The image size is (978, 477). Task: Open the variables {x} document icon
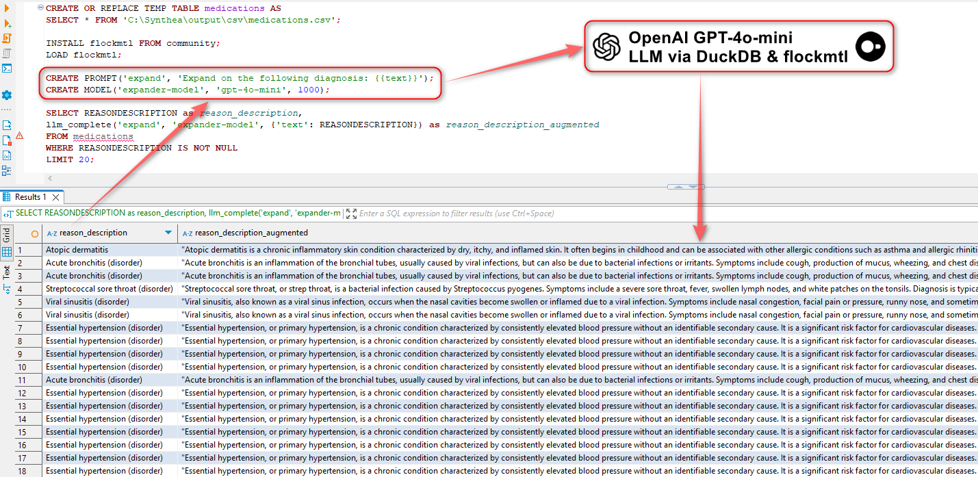7,155
